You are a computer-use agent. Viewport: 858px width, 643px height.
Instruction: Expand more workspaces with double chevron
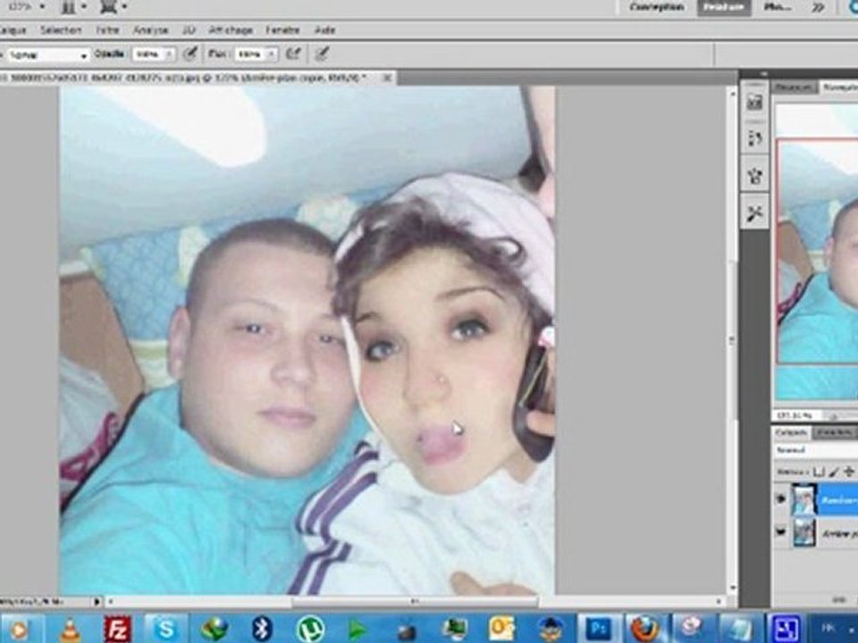pyautogui.click(x=817, y=7)
